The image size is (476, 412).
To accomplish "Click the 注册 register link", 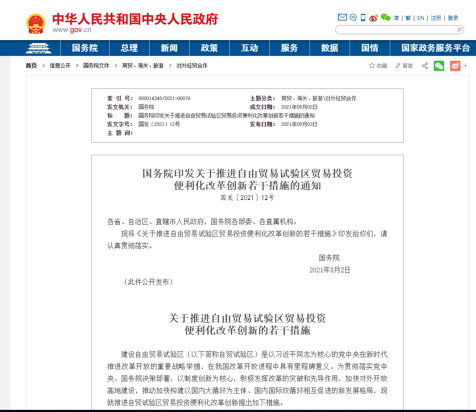I will (x=436, y=18).
